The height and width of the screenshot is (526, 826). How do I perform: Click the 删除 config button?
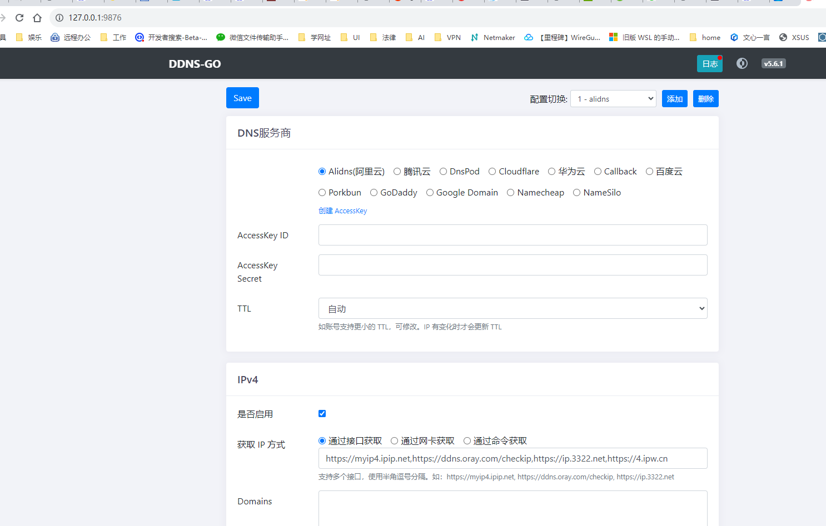tap(706, 99)
